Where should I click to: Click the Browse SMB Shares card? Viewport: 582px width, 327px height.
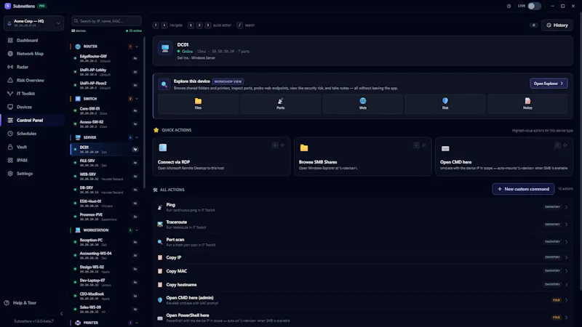[362, 156]
